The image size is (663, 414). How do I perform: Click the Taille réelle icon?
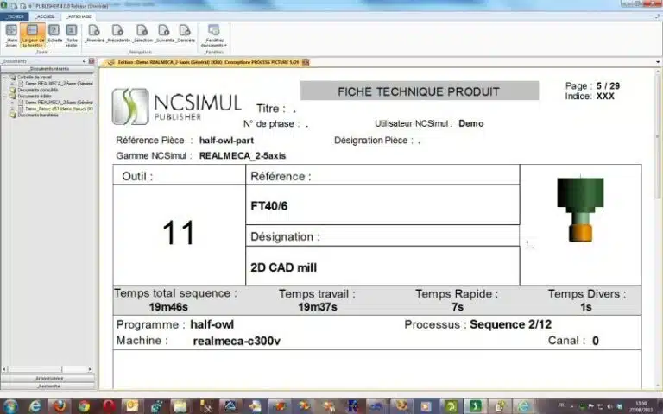pyautogui.click(x=72, y=33)
